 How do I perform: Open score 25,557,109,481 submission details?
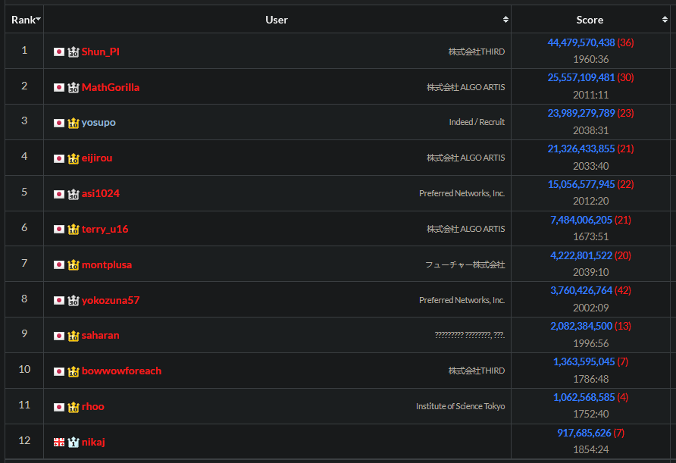[x=581, y=77]
